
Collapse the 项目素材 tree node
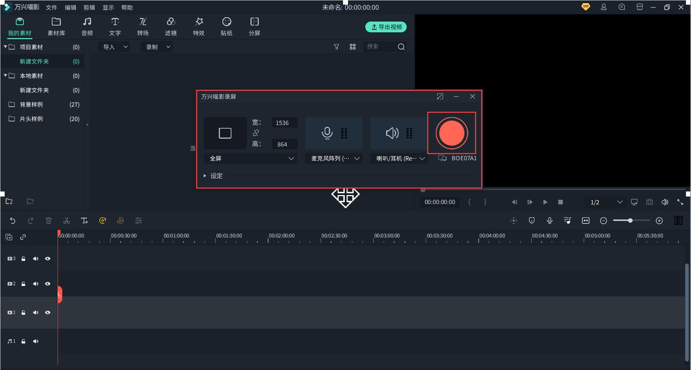(x=5, y=47)
